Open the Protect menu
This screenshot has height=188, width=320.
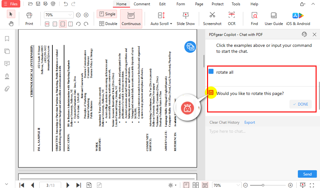pos(217,4)
